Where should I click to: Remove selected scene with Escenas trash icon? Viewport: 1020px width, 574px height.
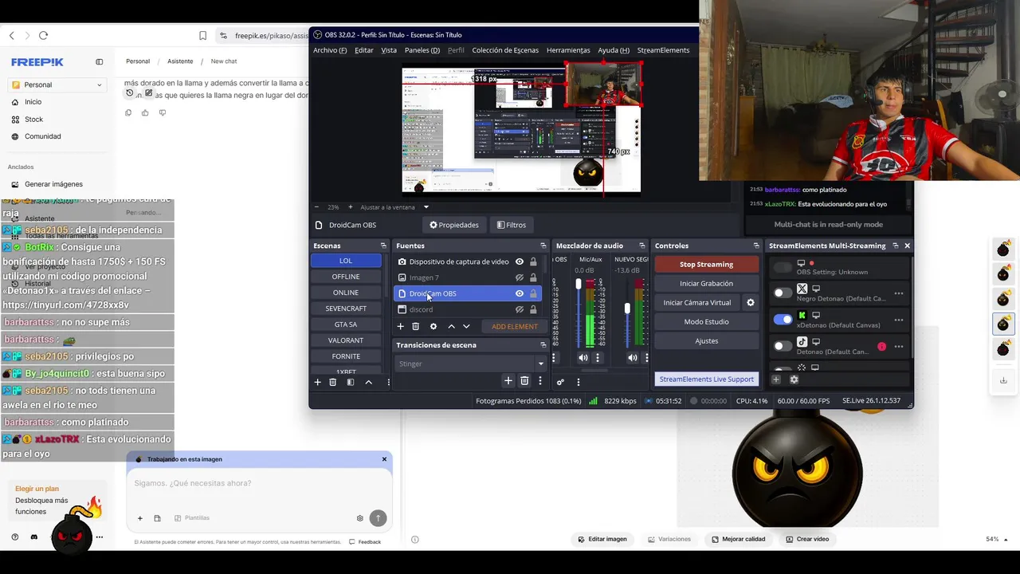click(332, 382)
